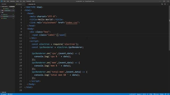The width and height of the screenshot is (170, 95).
Task: Select index.js under Open Editors
Action: [x=7, y=9]
